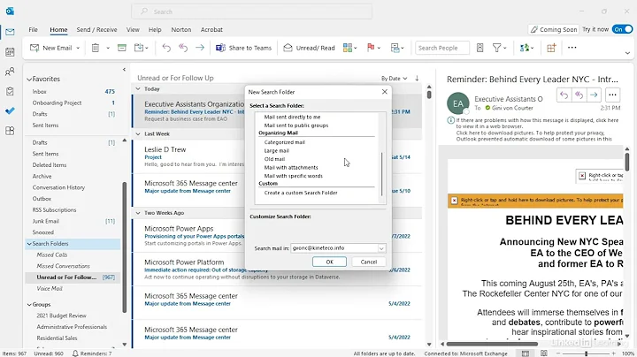The width and height of the screenshot is (637, 357).
Task: Open the Acrobat tab
Action: point(211,30)
